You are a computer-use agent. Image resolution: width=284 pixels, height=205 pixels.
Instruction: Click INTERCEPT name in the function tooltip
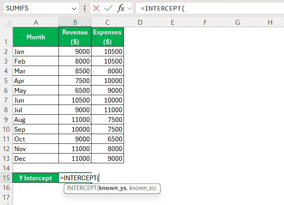(82, 188)
